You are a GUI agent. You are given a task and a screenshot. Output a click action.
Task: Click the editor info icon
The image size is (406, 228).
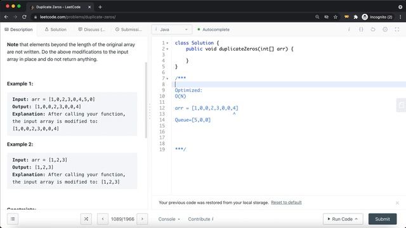tap(349, 30)
